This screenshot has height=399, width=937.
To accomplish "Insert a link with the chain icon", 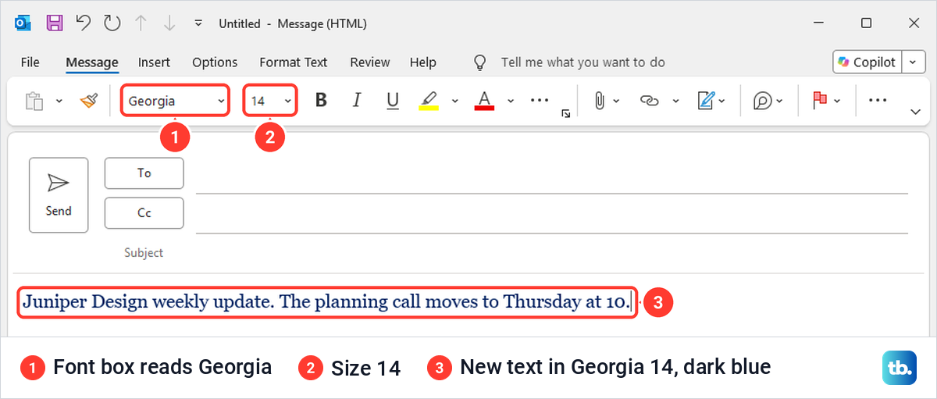I will tap(650, 101).
